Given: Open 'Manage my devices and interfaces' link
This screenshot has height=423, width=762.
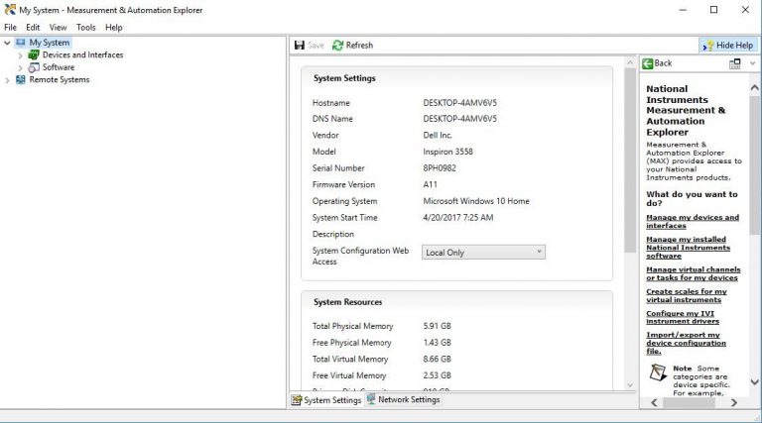Looking at the screenshot, I should [x=692, y=222].
